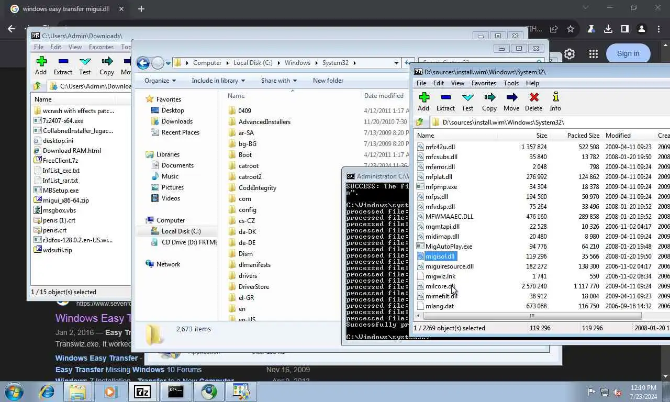Image resolution: width=670 pixels, height=402 pixels.
Task: Open Tools menu in D:\sources 7-Zip window
Action: [x=511, y=83]
